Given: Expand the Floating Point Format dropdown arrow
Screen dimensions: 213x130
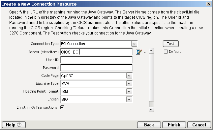Looking at the screenshot, I should tap(129, 92).
